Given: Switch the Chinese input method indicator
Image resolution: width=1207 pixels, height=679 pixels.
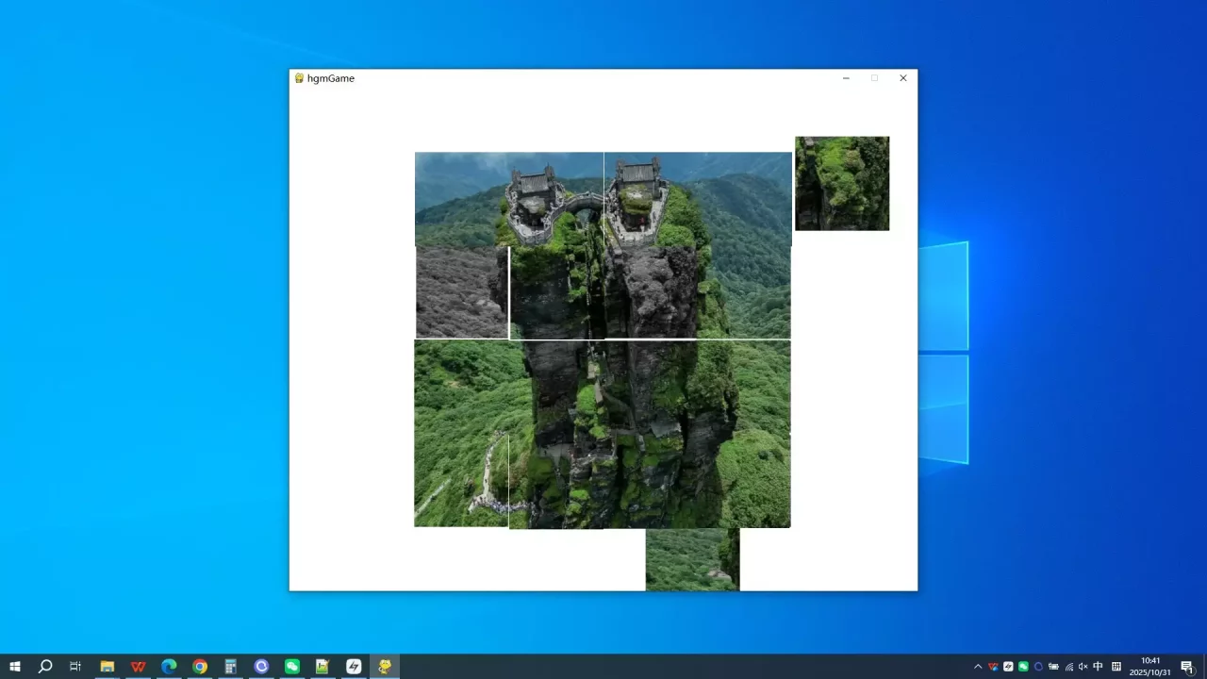Looking at the screenshot, I should pyautogui.click(x=1098, y=667).
